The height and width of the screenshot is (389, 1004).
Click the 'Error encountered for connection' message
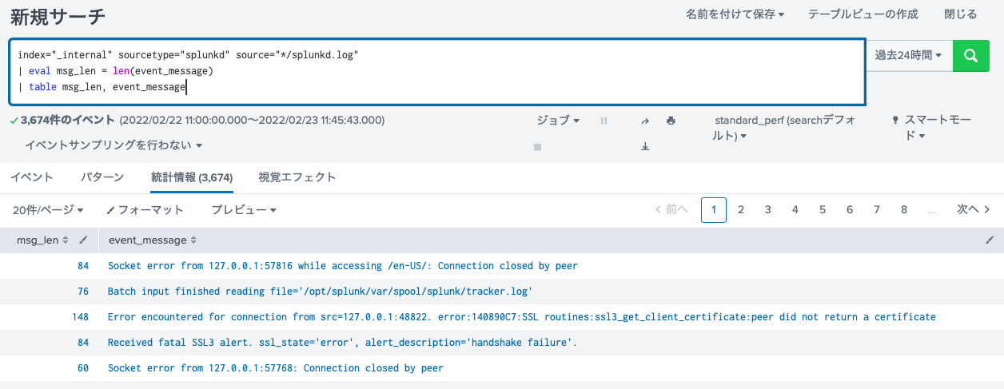coord(521,317)
